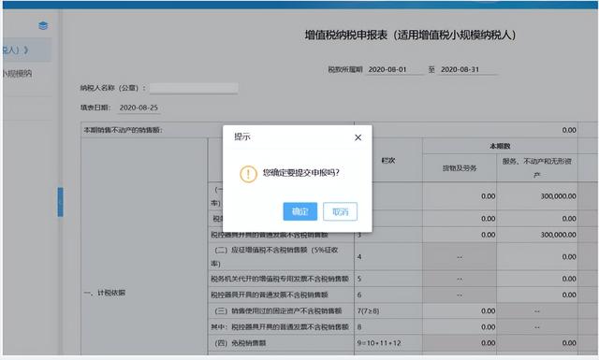Click the 栏次 column header

coord(388,160)
